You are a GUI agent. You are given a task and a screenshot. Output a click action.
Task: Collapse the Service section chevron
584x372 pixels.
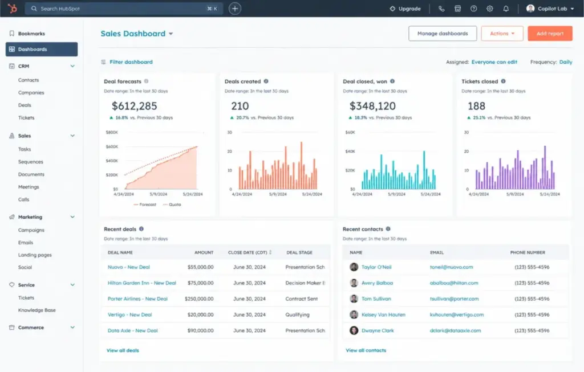(x=72, y=285)
